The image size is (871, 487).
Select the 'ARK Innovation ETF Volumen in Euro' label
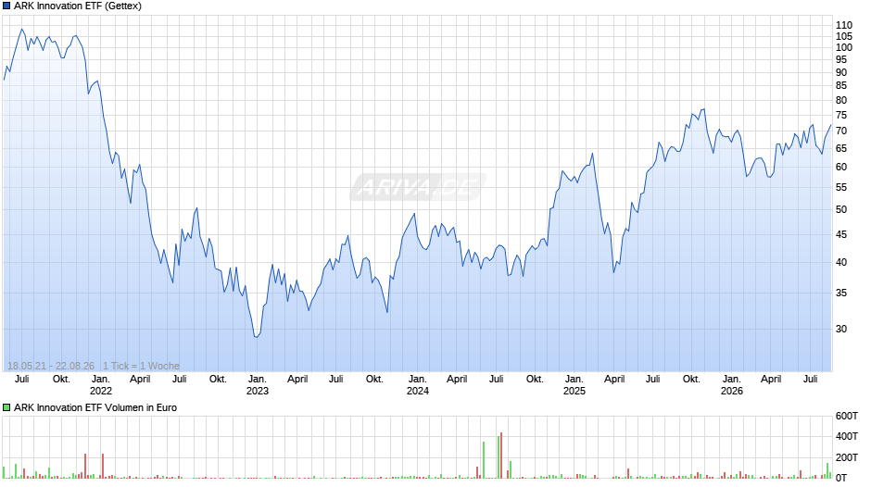95,407
